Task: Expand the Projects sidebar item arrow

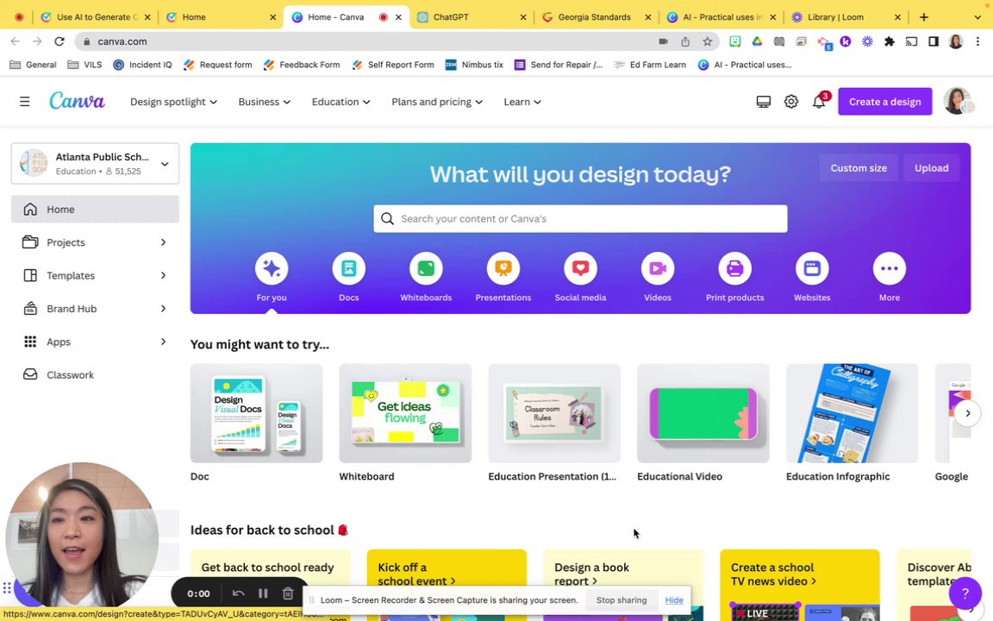Action: (x=164, y=242)
